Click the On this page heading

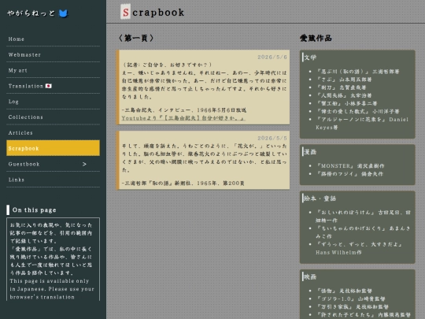coord(35,210)
